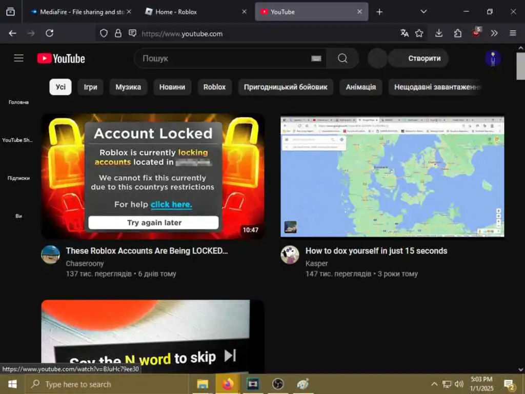This screenshot has width=525, height=394.
Task: Open the map video thumbnail
Action: click(392, 176)
